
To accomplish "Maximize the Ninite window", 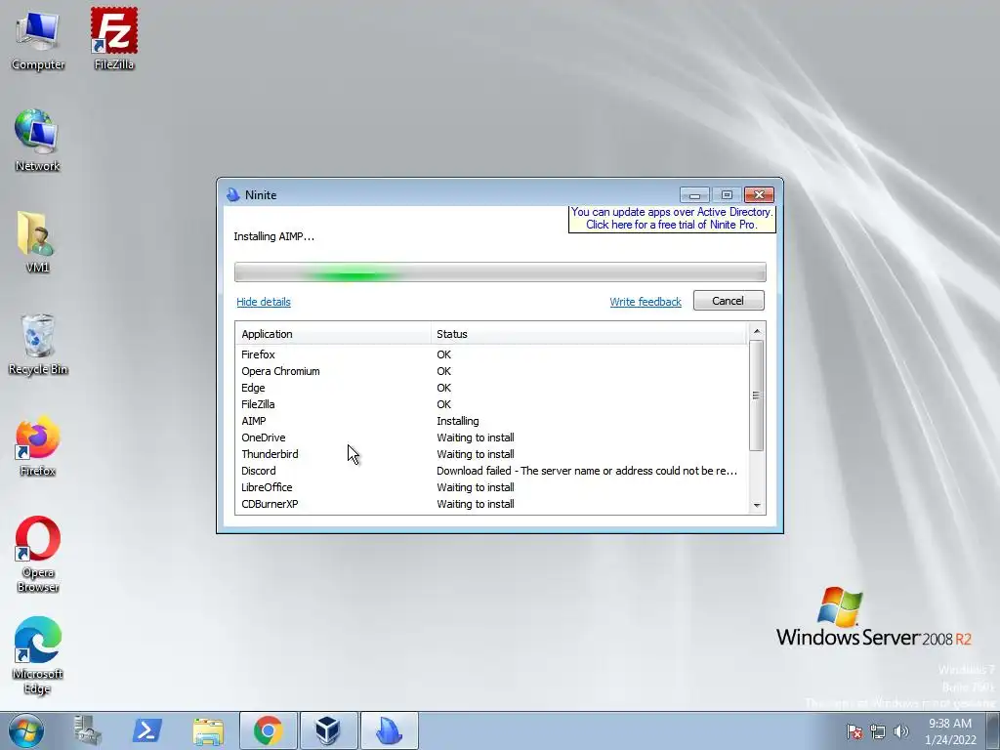I will click(x=727, y=194).
